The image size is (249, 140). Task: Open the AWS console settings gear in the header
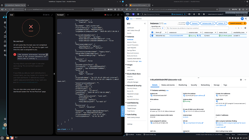pyautogui.click(x=204, y=14)
